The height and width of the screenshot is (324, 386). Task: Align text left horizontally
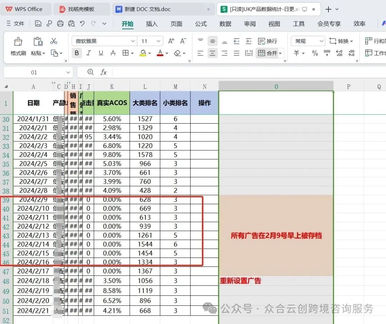(x=201, y=53)
